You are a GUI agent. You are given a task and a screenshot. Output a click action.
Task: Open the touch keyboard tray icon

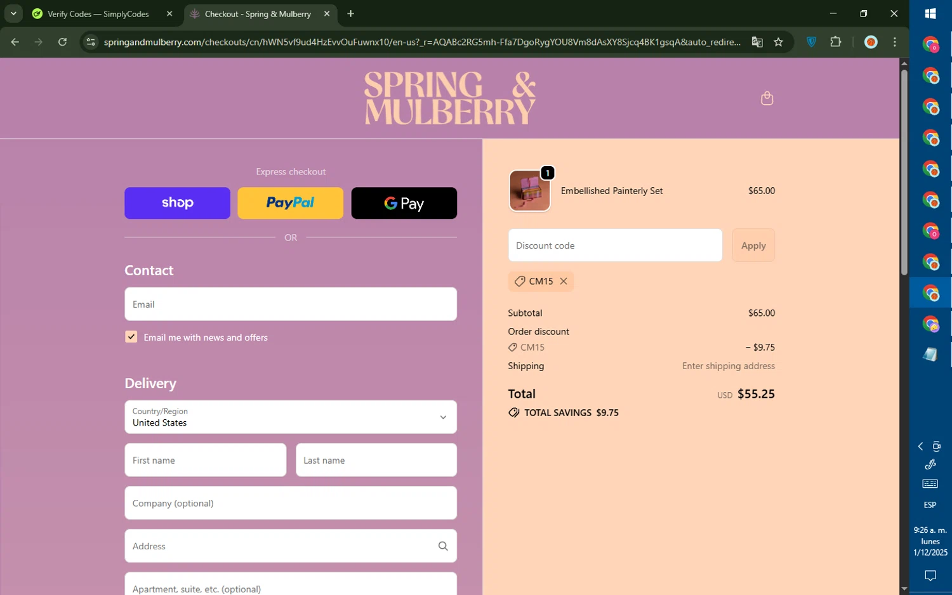tap(930, 484)
